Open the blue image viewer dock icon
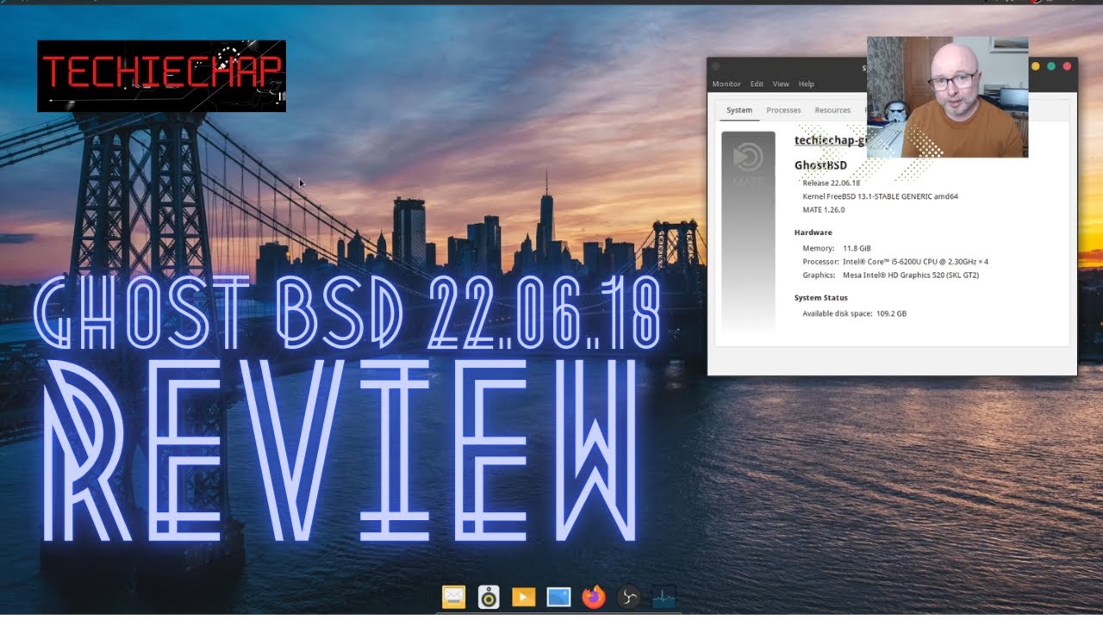The image size is (1103, 620). click(558, 597)
